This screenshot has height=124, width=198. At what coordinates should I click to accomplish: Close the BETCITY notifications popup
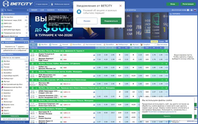pos(120,6)
